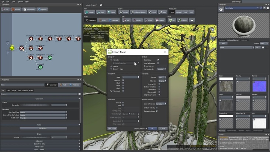Click the Render view button
The height and width of the screenshot is (152, 270).
pyautogui.click(x=90, y=13)
